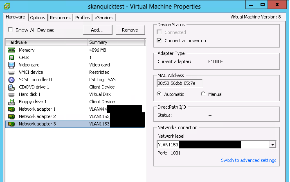Select the CD/DVD drive 1 icon
This screenshot has height=182, width=290.
point(11,87)
